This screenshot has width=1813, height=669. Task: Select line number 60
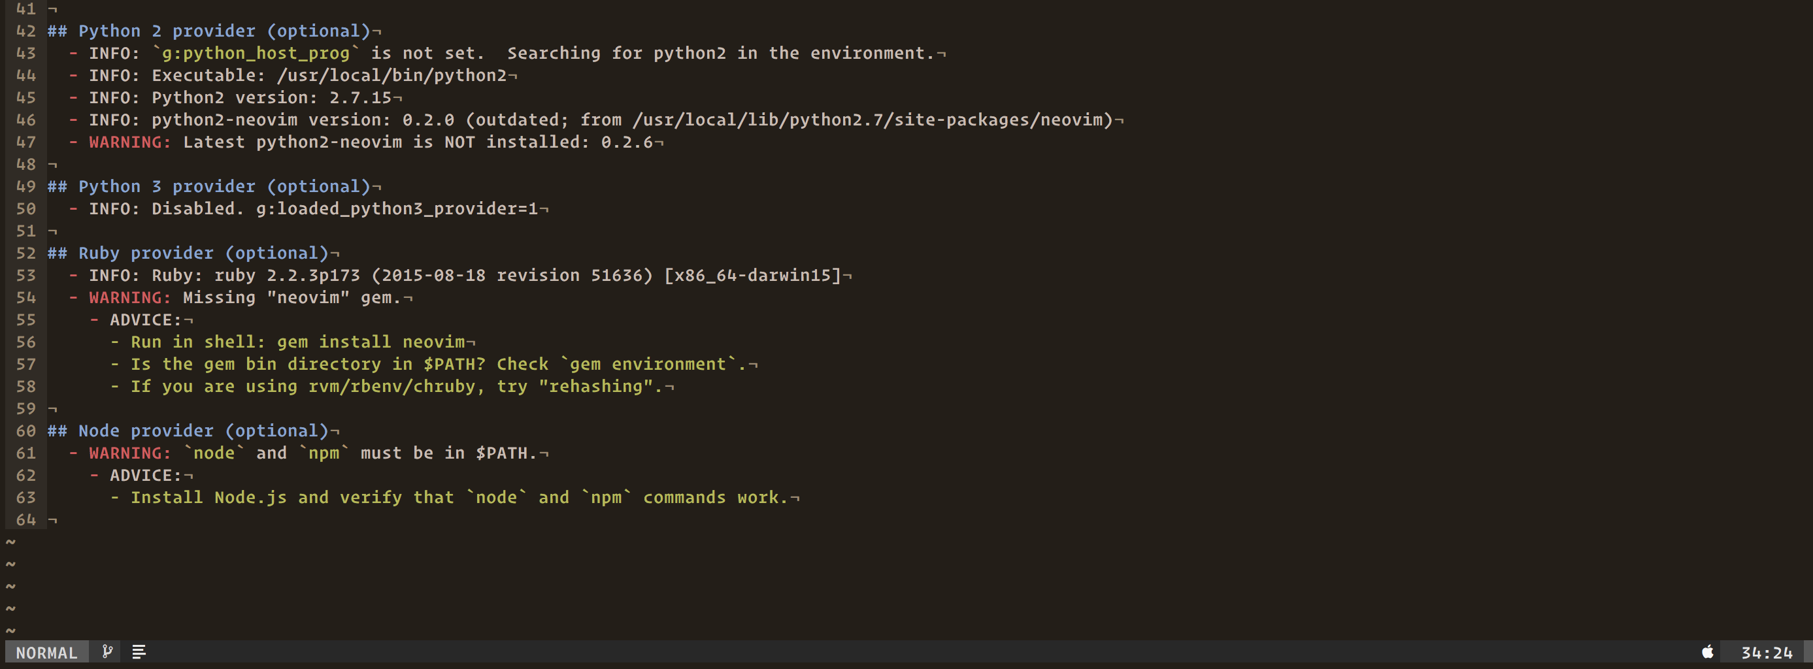pyautogui.click(x=25, y=431)
